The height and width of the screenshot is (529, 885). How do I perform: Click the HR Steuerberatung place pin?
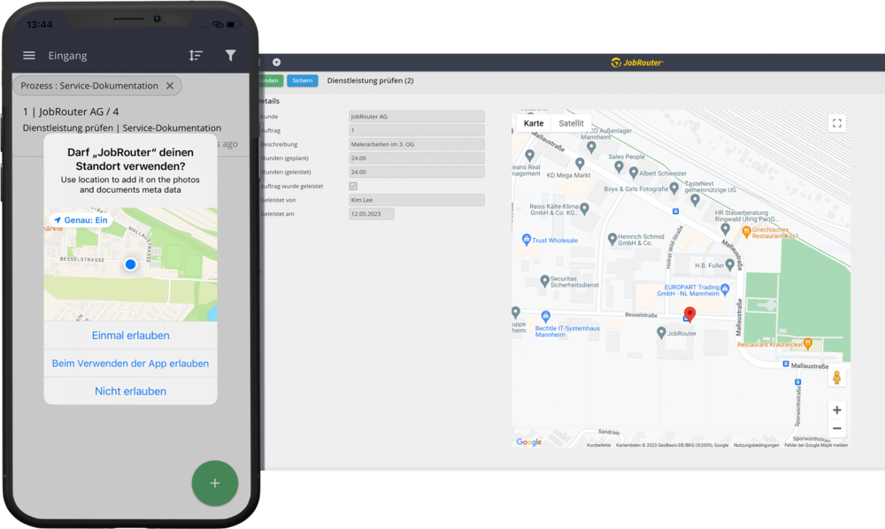tap(726, 228)
